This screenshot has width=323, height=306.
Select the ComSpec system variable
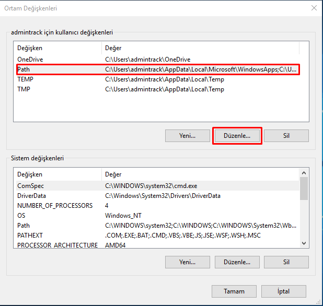click(x=30, y=186)
